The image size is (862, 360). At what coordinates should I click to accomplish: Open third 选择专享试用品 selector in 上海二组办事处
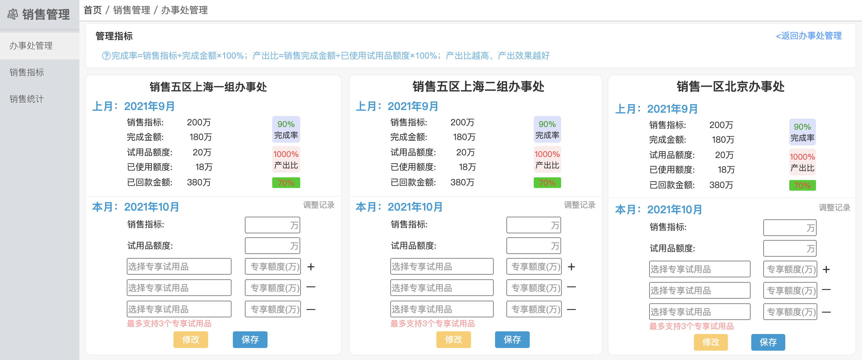(442, 309)
